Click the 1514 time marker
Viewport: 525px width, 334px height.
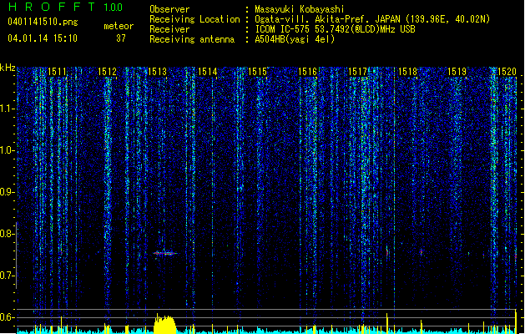point(208,72)
